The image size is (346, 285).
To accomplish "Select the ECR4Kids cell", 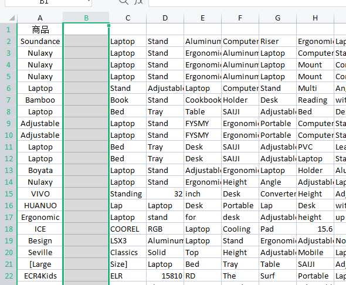I will click(x=40, y=276).
